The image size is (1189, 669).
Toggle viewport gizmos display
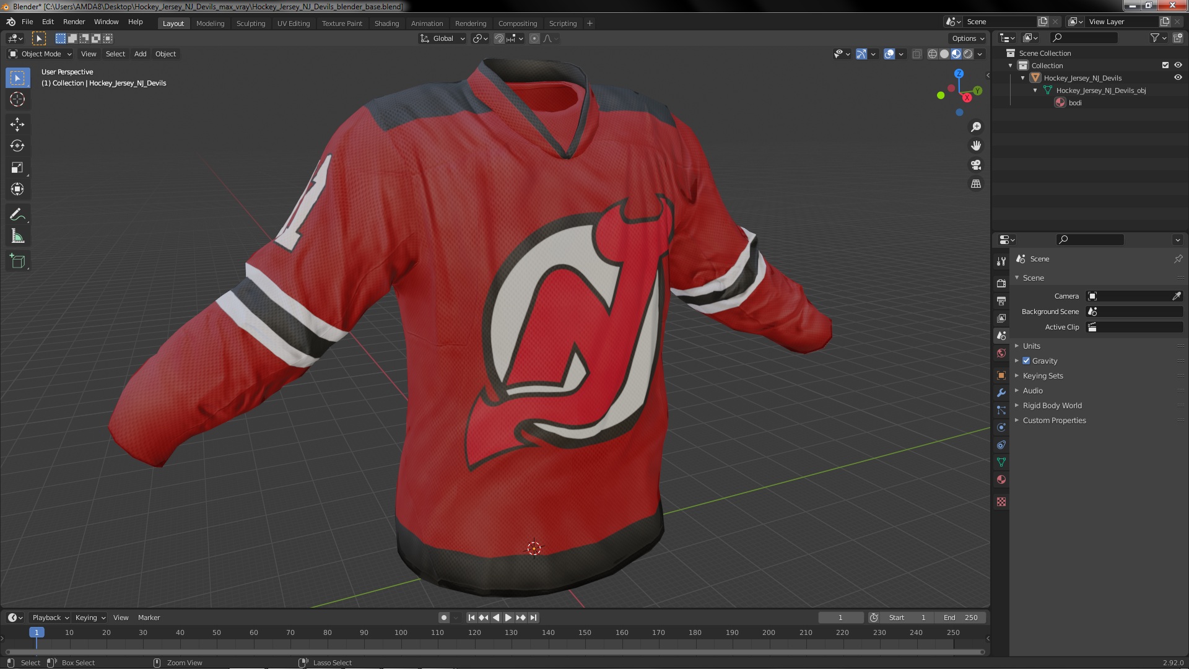pyautogui.click(x=861, y=54)
